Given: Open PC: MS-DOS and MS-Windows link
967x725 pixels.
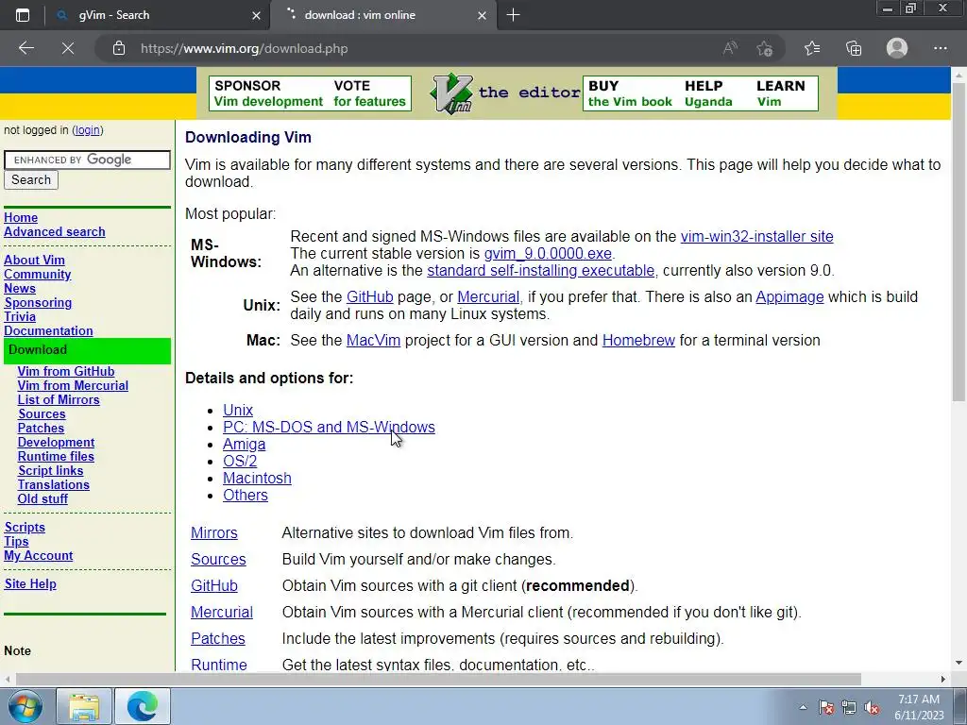Looking at the screenshot, I should (329, 428).
